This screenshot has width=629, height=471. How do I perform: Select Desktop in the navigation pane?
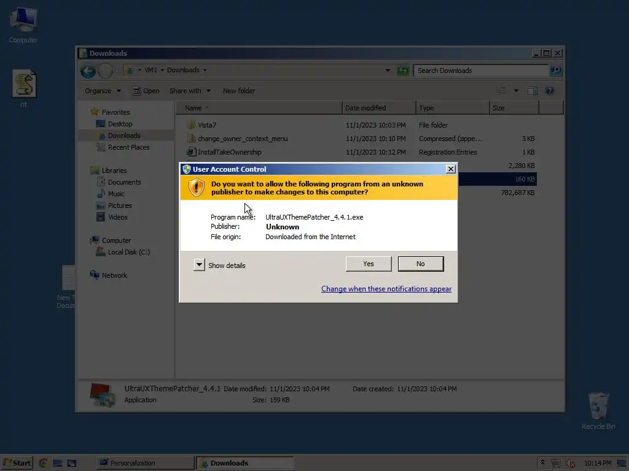[x=120, y=124]
